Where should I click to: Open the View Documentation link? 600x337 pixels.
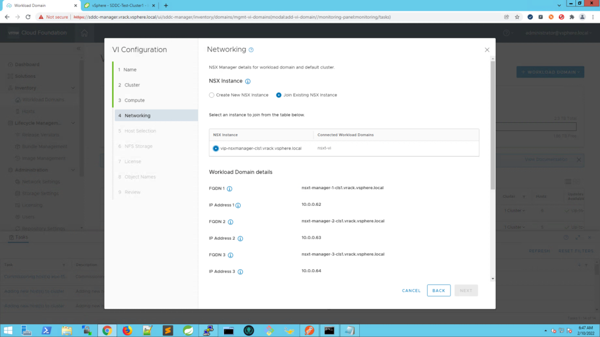[x=546, y=160]
